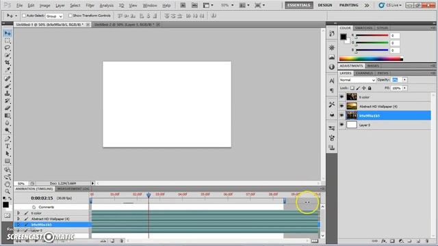Open the File menu
The image size is (438, 246).
point(19,5)
